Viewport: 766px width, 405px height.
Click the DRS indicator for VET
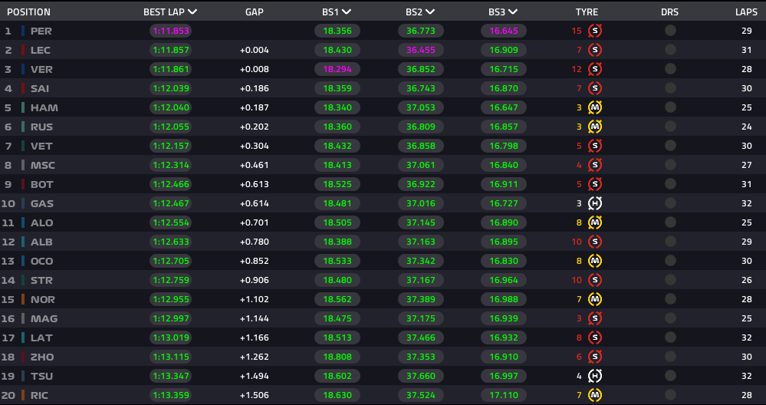click(670, 146)
